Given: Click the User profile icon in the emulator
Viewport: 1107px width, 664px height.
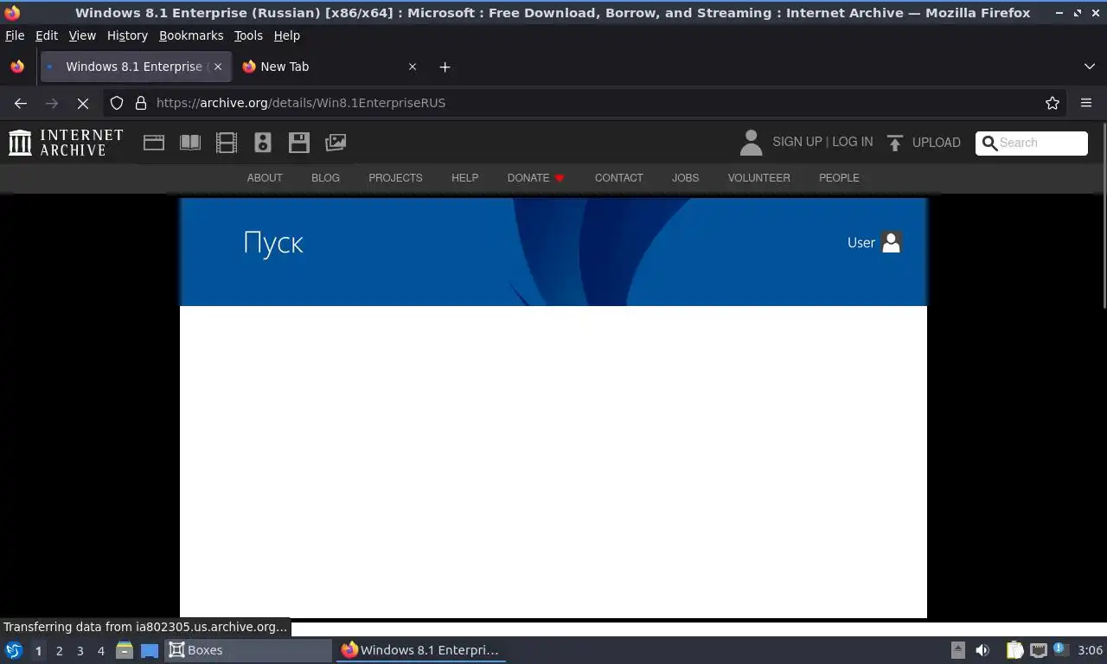Looking at the screenshot, I should [891, 243].
